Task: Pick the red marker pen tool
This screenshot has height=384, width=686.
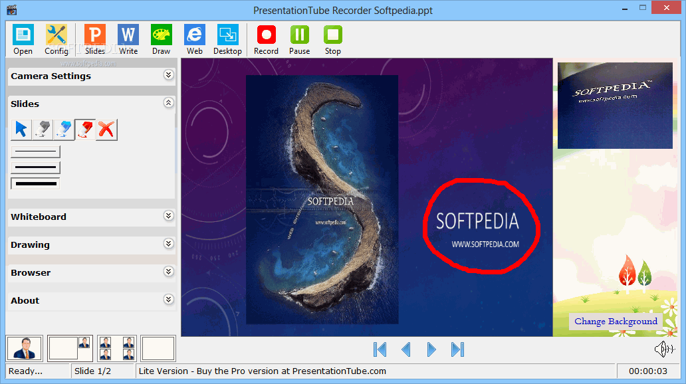Action: click(x=85, y=130)
